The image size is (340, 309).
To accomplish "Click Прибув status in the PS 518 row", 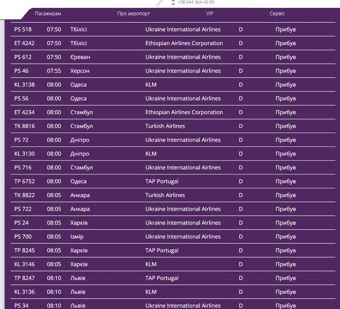I will click(x=286, y=30).
